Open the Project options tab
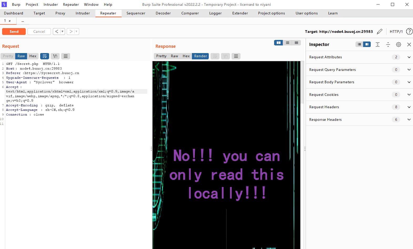 coord(271,13)
